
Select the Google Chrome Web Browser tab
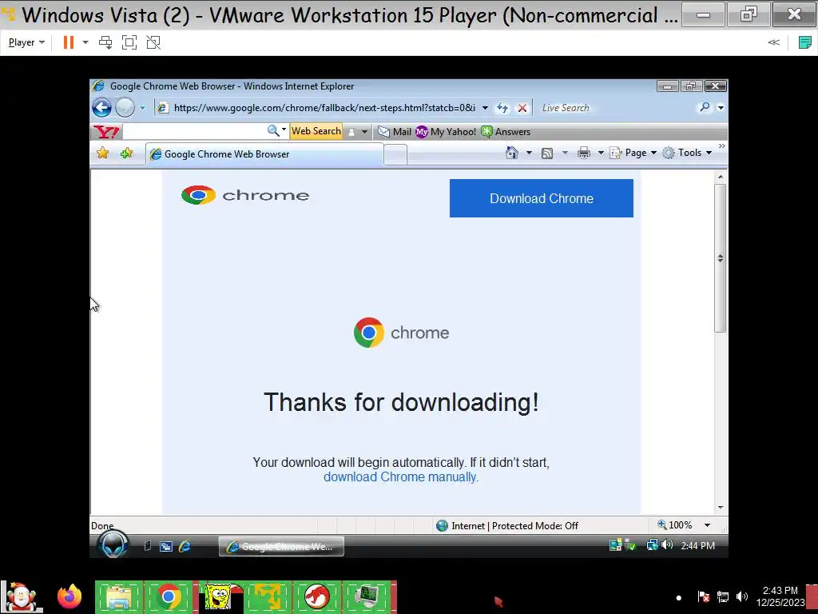[264, 154]
